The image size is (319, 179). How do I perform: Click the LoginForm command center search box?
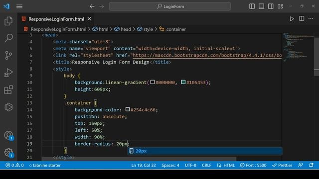170,6
